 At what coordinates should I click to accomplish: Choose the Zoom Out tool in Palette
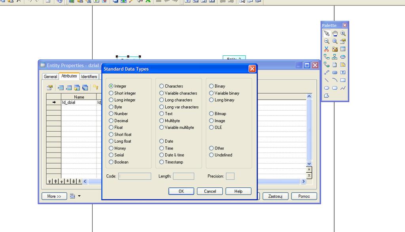click(x=326, y=41)
